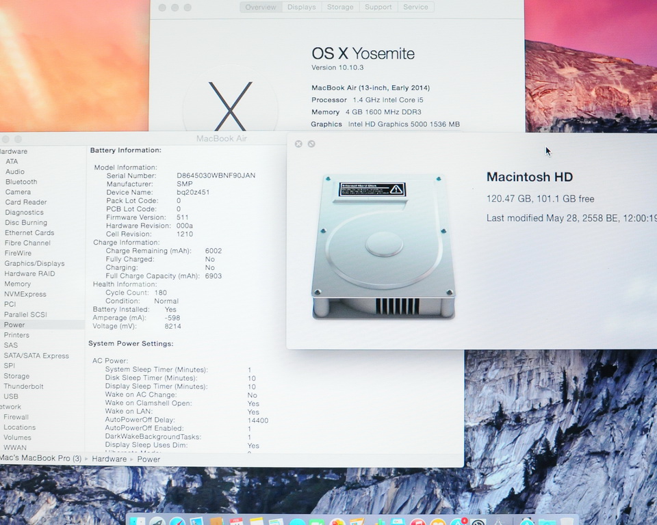Select ATA in the hardware sidebar

[x=12, y=161]
